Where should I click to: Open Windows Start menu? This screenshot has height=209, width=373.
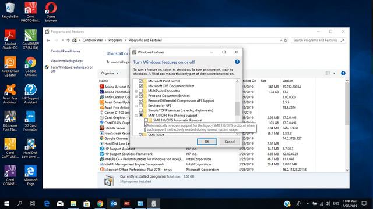tap(6, 204)
